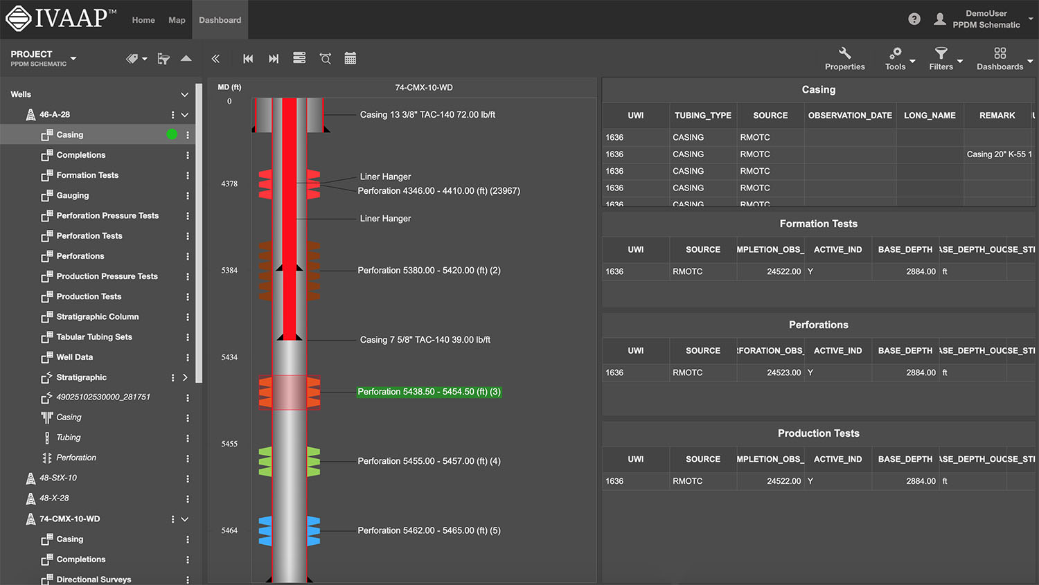The image size is (1039, 585).
Task: Jump to last with skip-forward icon
Action: [274, 59]
